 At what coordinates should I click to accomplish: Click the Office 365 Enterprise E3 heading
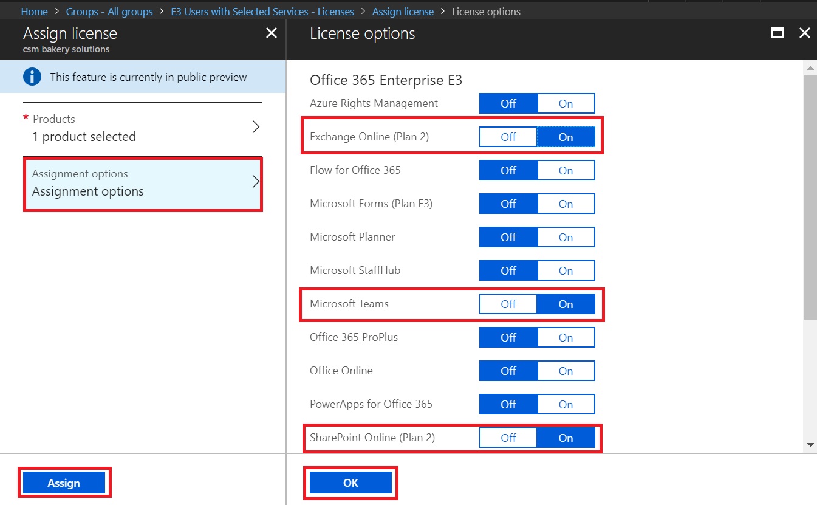(x=386, y=80)
